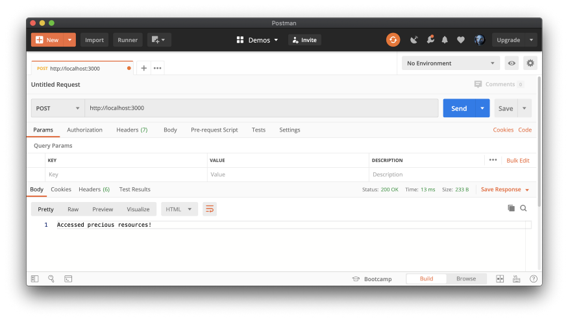Open the satellite capture requests icon

pyautogui.click(x=414, y=40)
